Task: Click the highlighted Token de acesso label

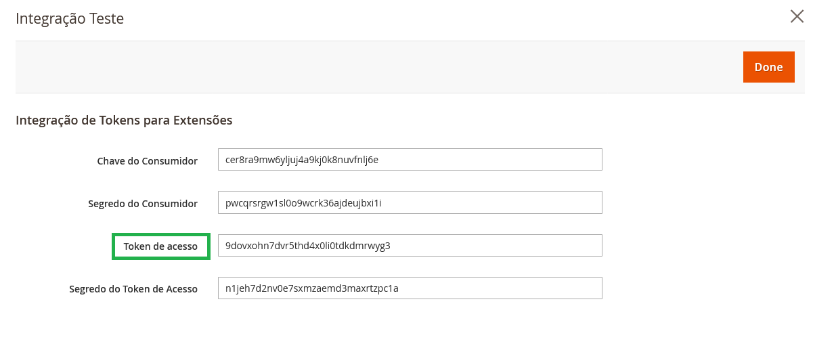Action: tap(161, 246)
